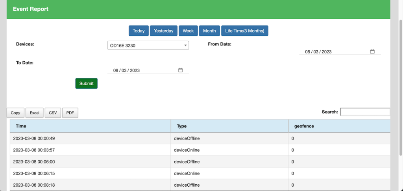Sort table by Type column header
The height and width of the screenshot is (191, 403).
tap(230, 126)
